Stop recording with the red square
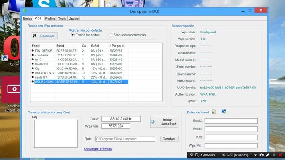The height and width of the screenshot is (160, 285). 280,155
